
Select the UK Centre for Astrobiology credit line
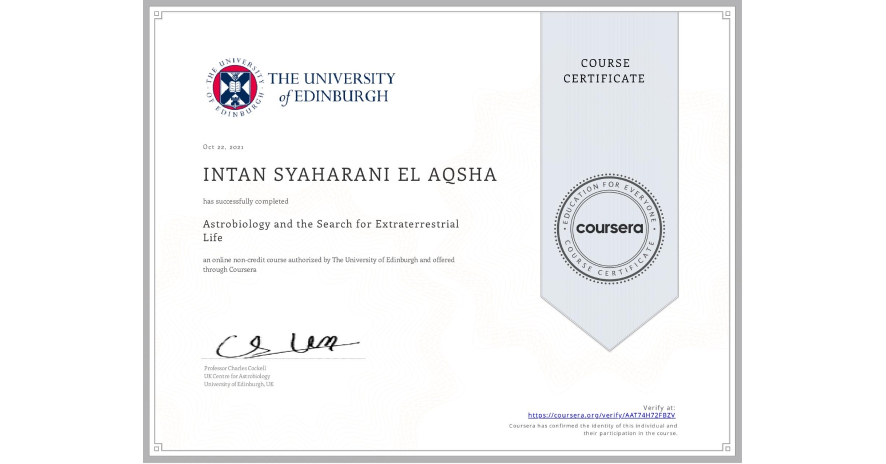(237, 375)
